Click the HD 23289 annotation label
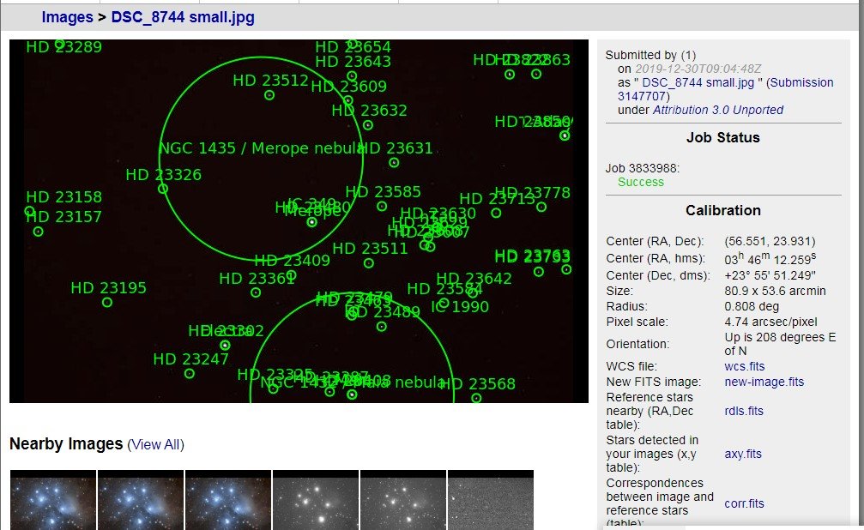The height and width of the screenshot is (530, 864). [63, 47]
